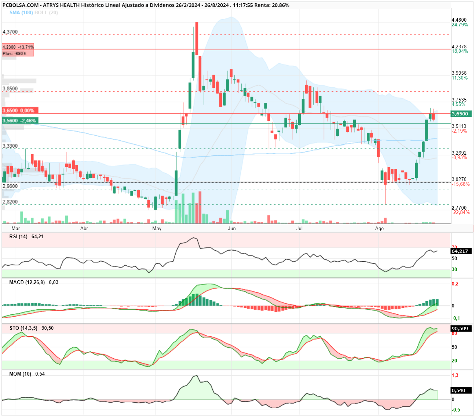This screenshot has width=475, height=417.
Task: Click the RSI (14) indicator label
Action: pos(18,236)
